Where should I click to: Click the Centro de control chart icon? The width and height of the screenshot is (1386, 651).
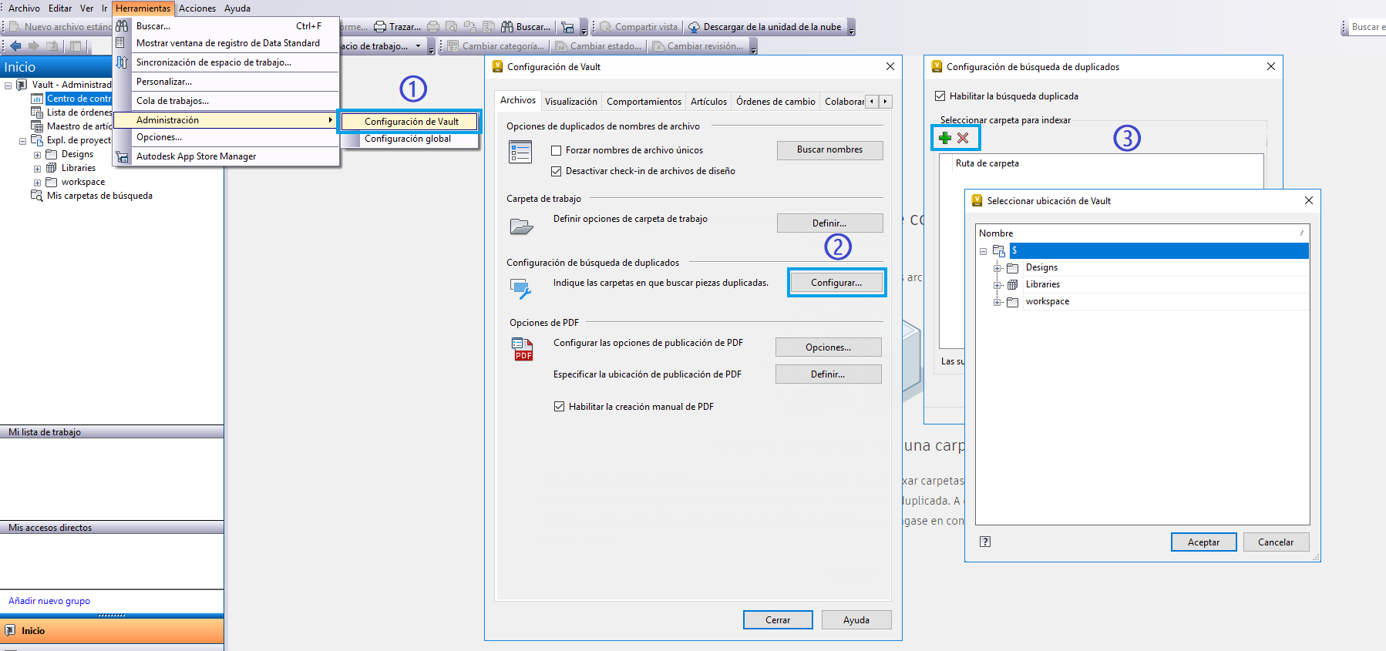(x=37, y=99)
